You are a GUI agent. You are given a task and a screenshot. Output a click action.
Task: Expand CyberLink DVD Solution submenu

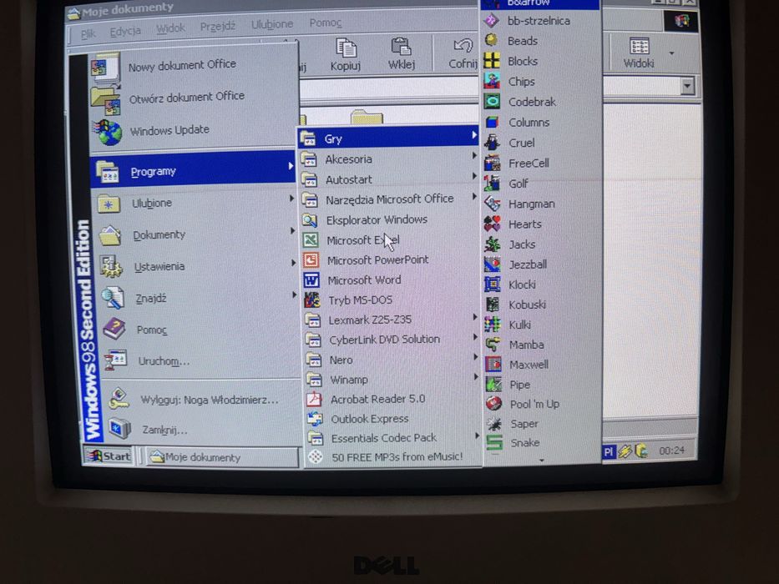click(x=391, y=340)
